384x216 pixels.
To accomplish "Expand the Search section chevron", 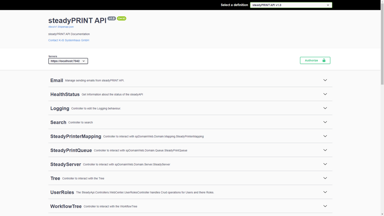I will (x=325, y=122).
